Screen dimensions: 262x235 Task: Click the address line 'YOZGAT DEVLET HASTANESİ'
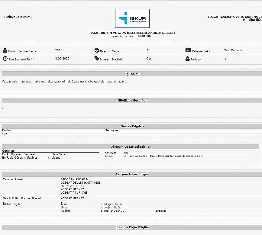[x=80, y=183]
